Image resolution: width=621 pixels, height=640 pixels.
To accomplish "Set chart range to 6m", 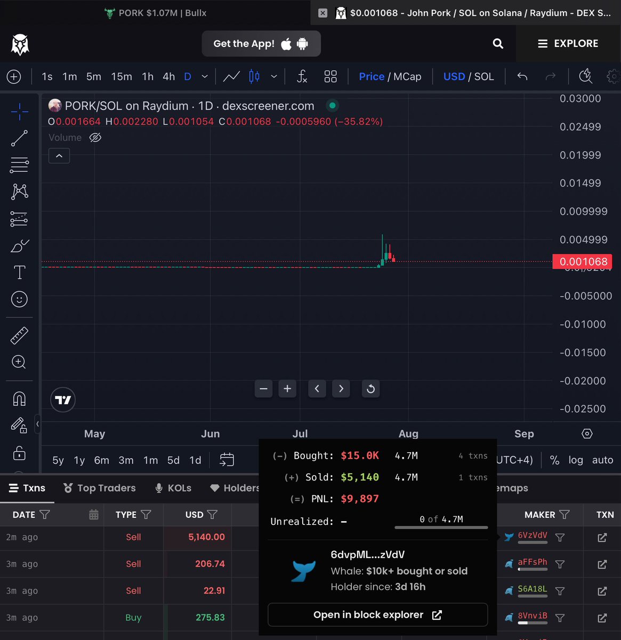I will point(101,460).
